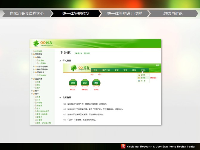Click the red logo icon in slide footer
The image size is (200, 150).
click(123, 146)
